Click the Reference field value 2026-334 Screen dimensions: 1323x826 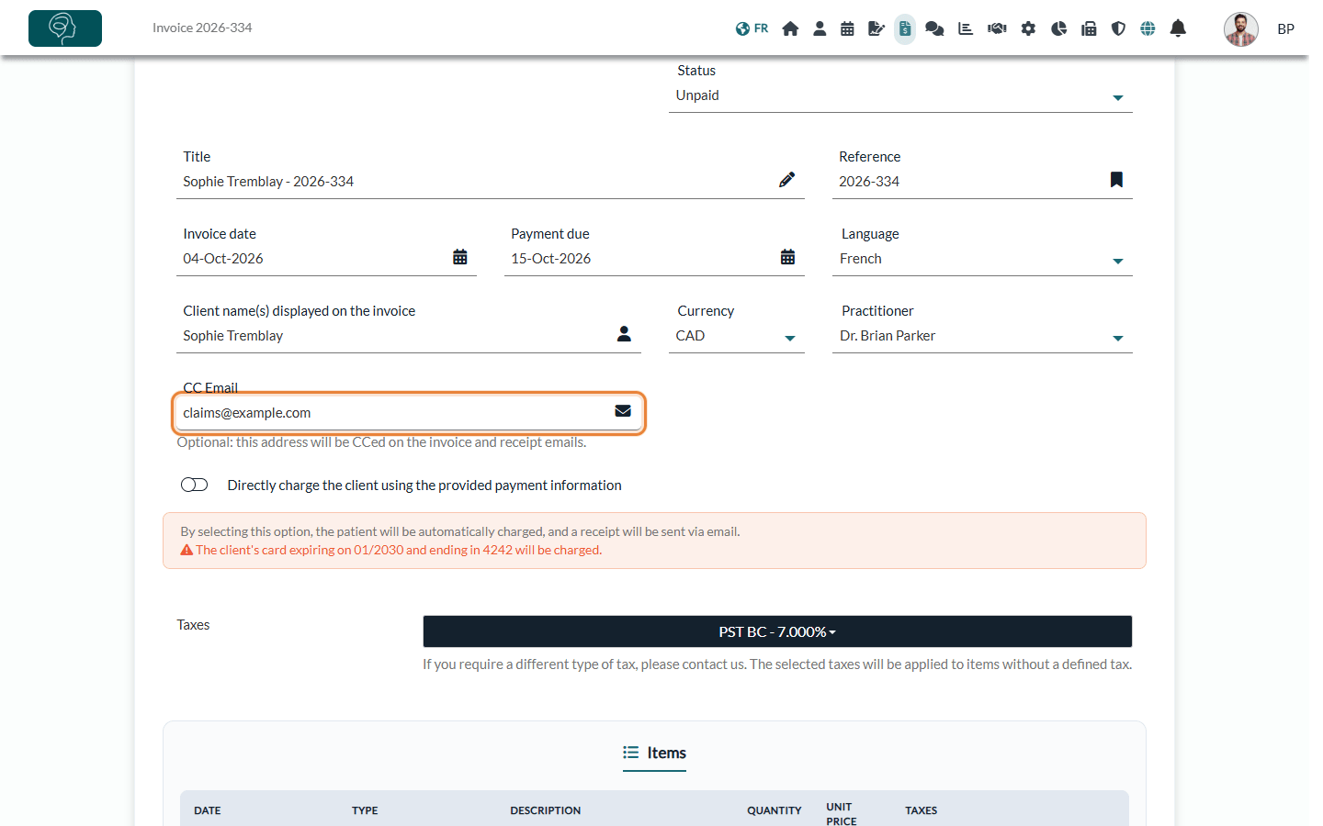tap(869, 182)
